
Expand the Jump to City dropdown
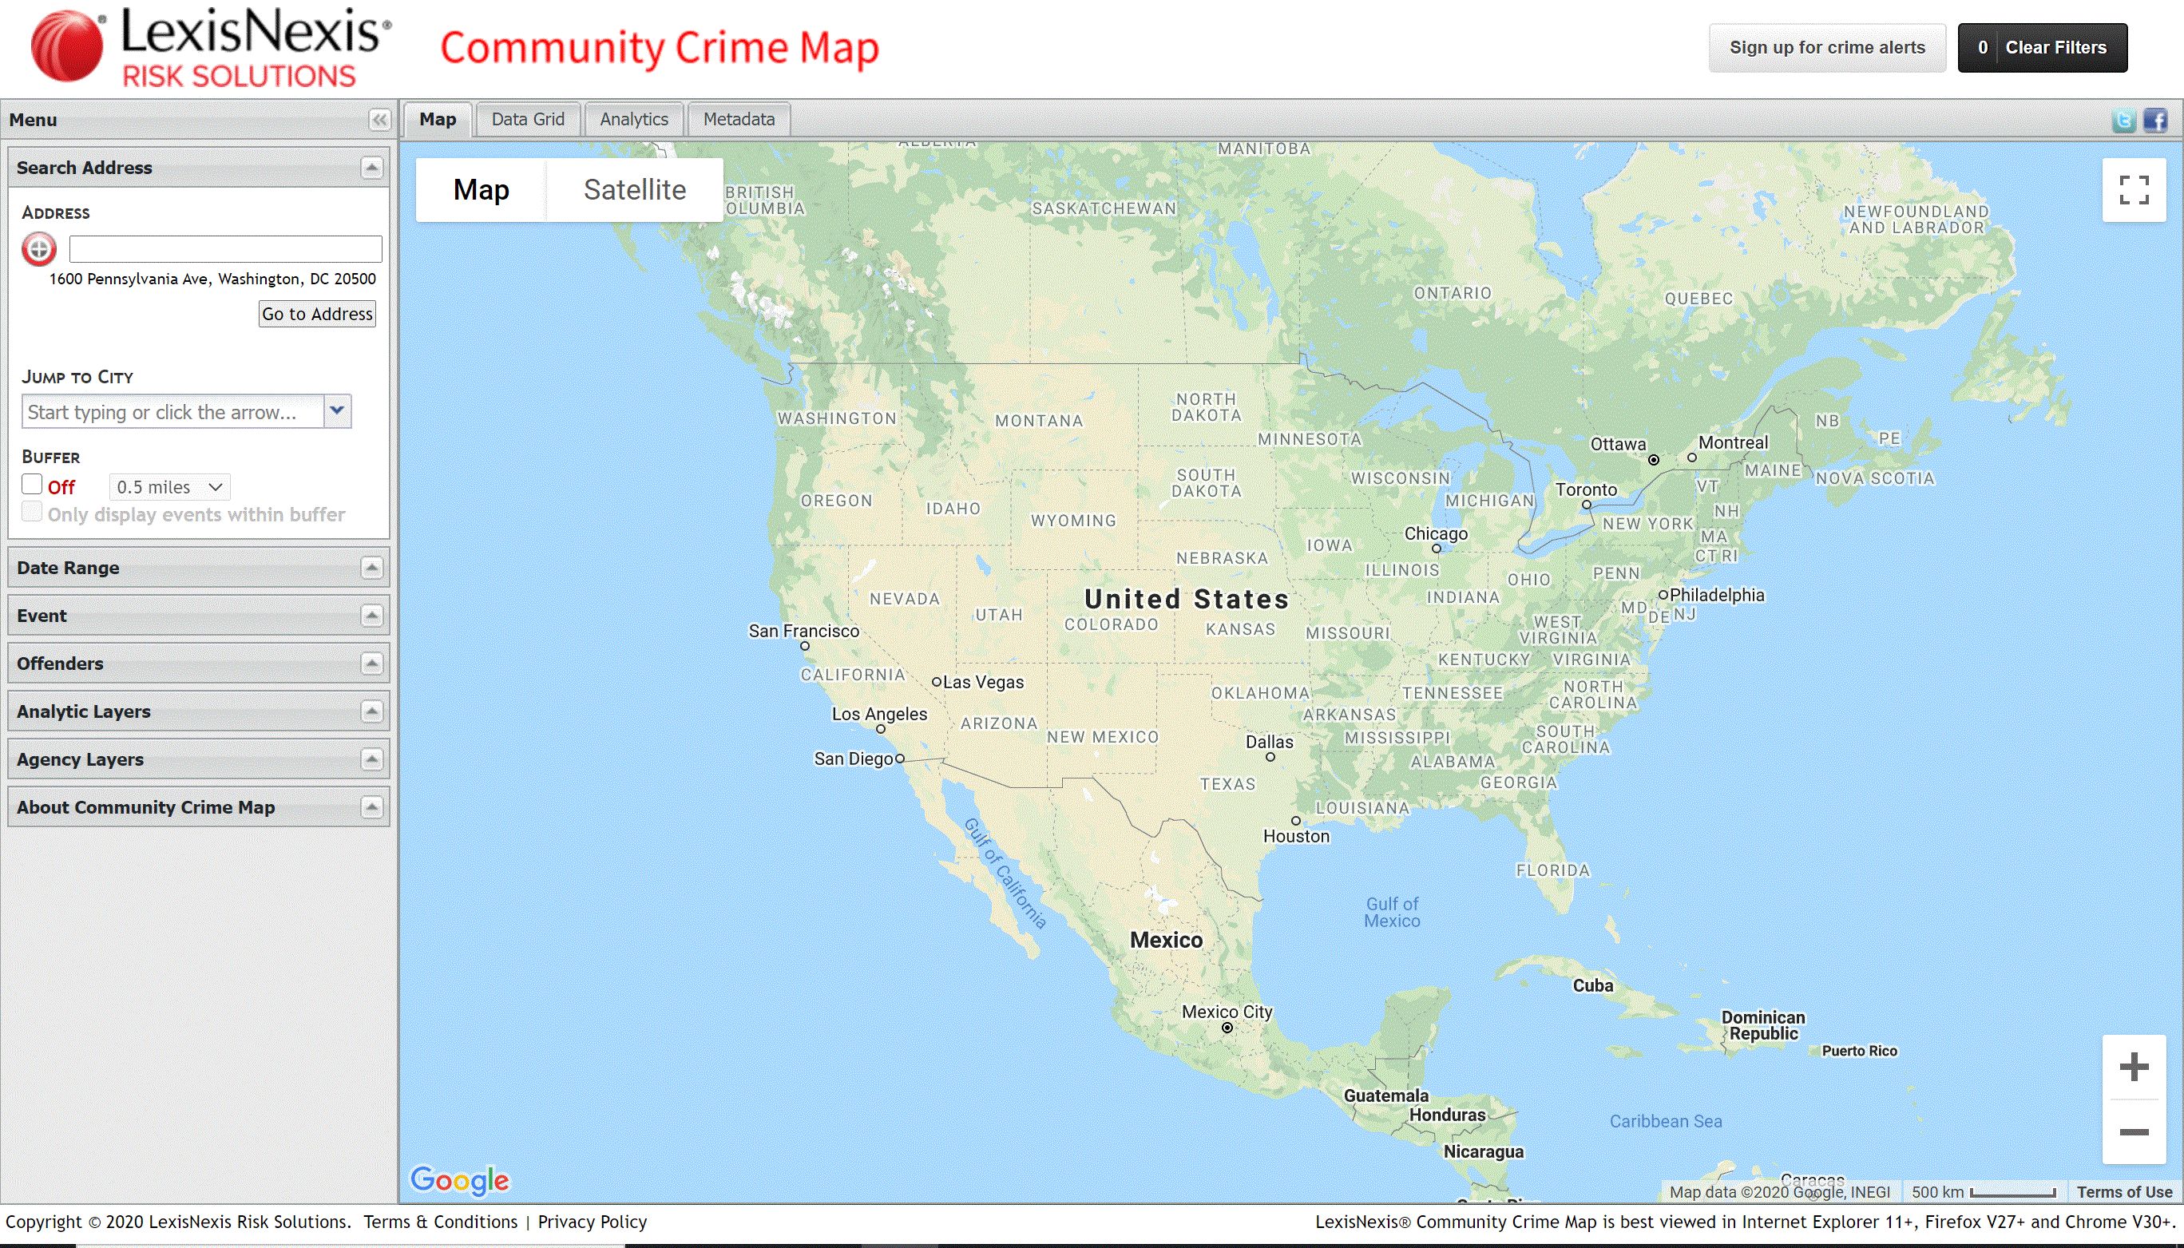click(336, 411)
